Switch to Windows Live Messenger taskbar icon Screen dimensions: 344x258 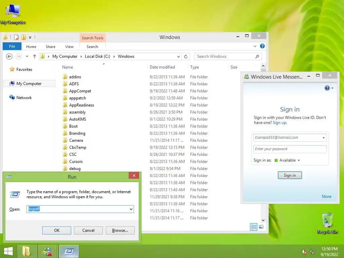click(48, 251)
